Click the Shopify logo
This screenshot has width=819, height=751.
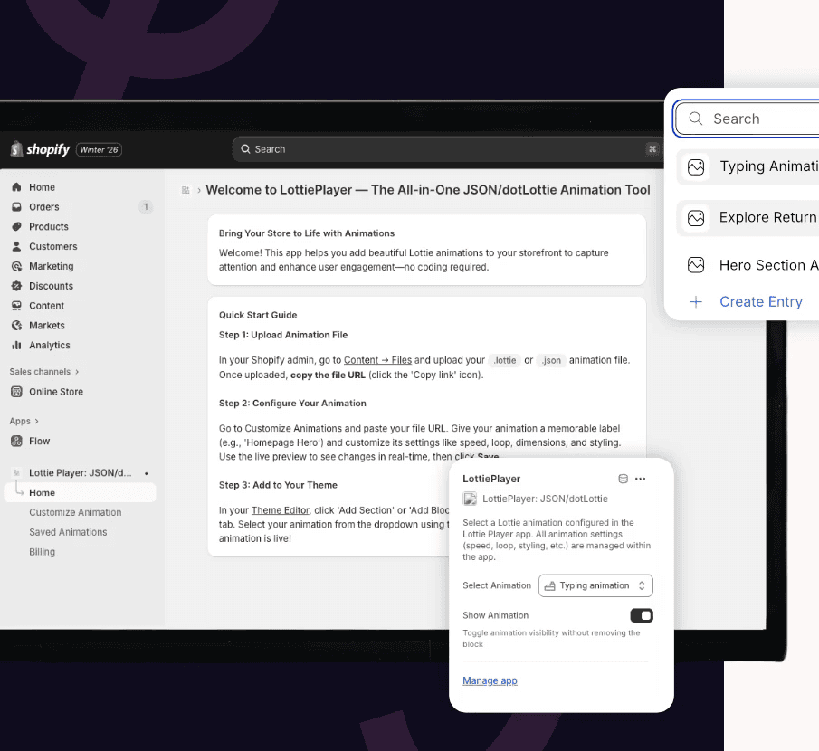[40, 149]
